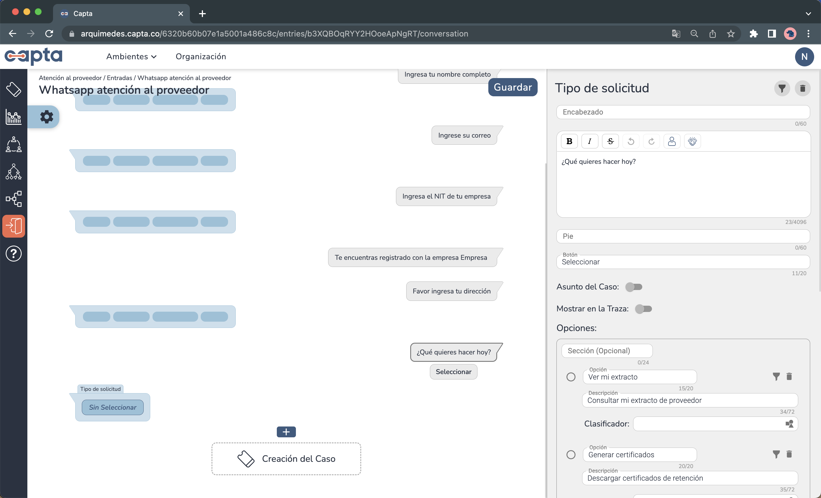Open the Ambientes dropdown
The image size is (821, 498).
[131, 57]
